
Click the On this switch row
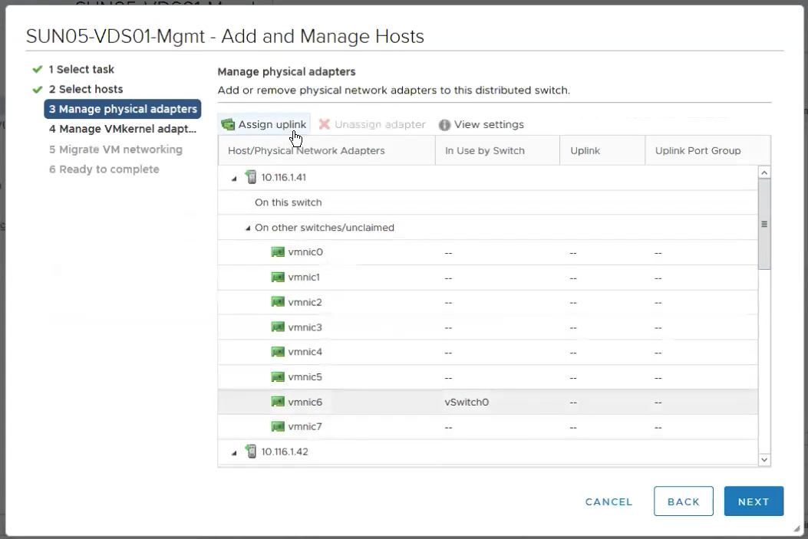point(488,202)
